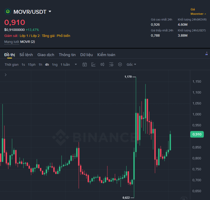The width and height of the screenshot is (210, 200).
Task: Switch to the Giao dịch tab
Action: [46, 55]
